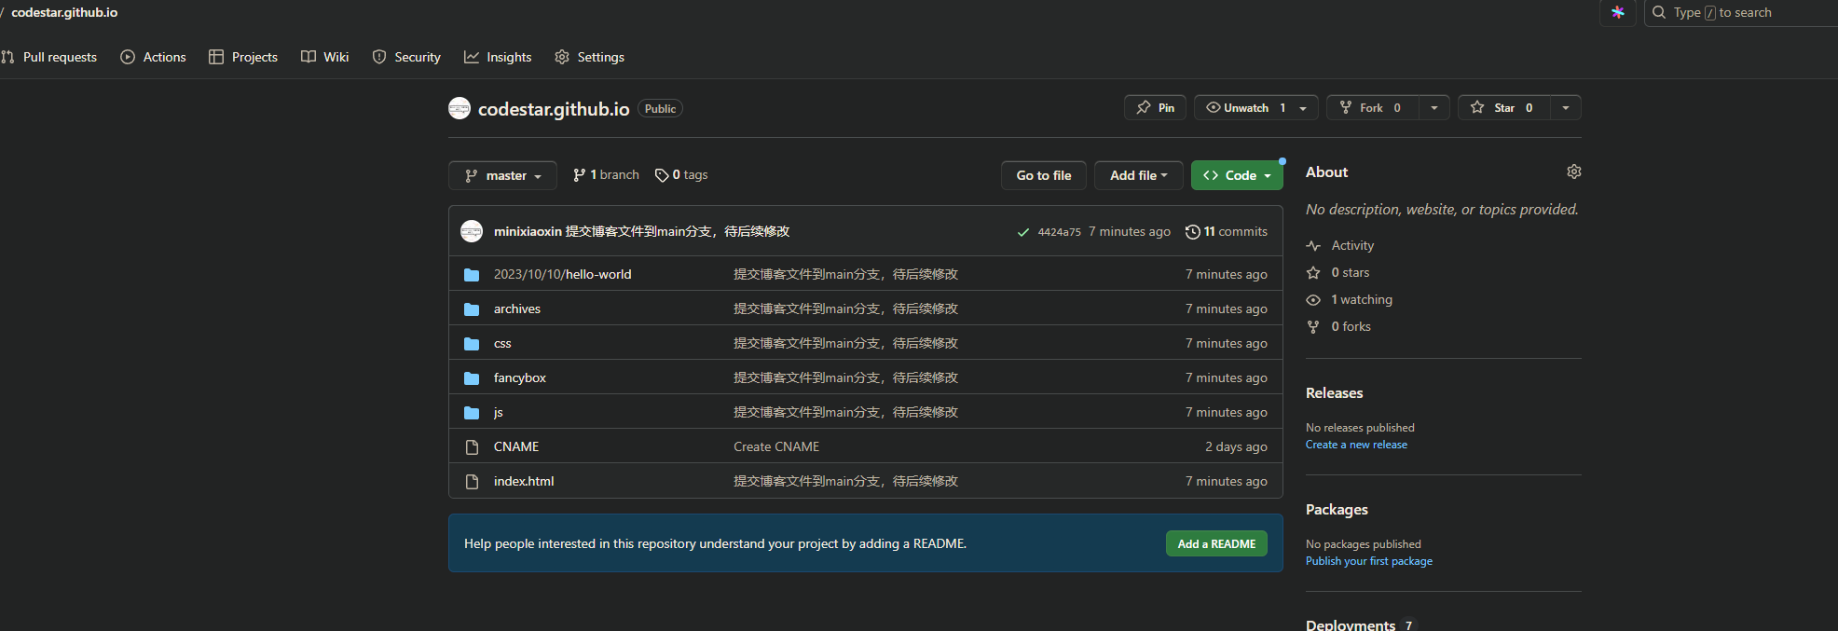Open the js folder
Viewport: 1838px width, 631px height.
pyautogui.click(x=498, y=412)
